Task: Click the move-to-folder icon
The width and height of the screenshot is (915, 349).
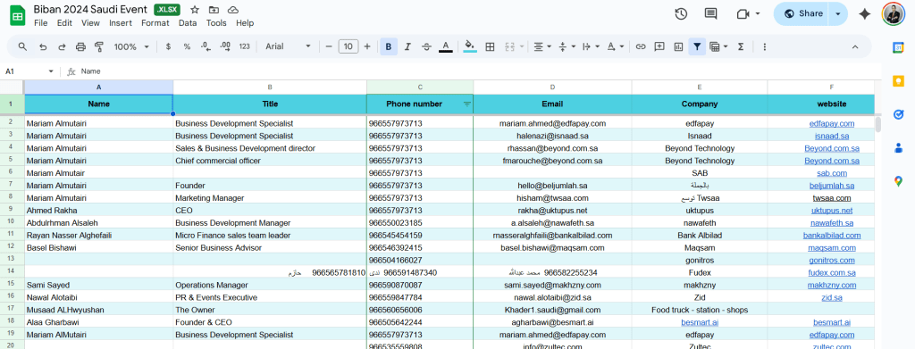Action: pyautogui.click(x=214, y=11)
